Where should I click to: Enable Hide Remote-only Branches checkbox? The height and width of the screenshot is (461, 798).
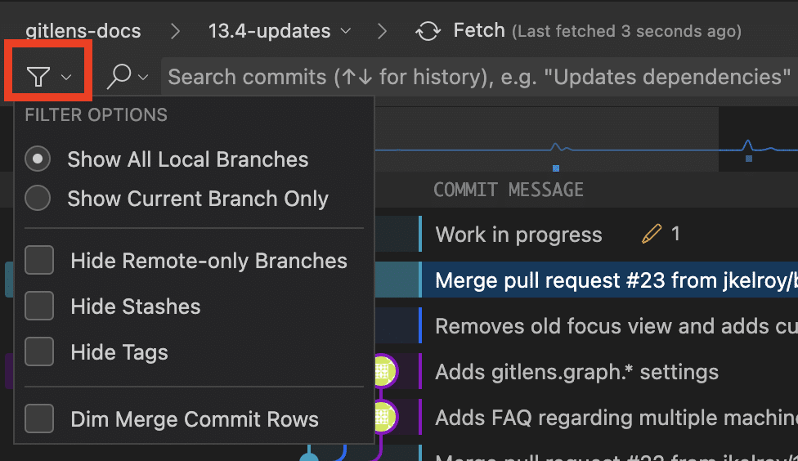point(39,261)
